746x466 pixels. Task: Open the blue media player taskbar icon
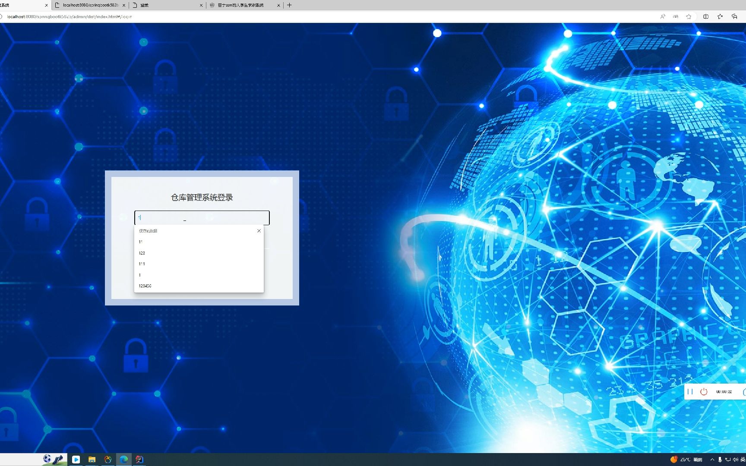[76, 460]
